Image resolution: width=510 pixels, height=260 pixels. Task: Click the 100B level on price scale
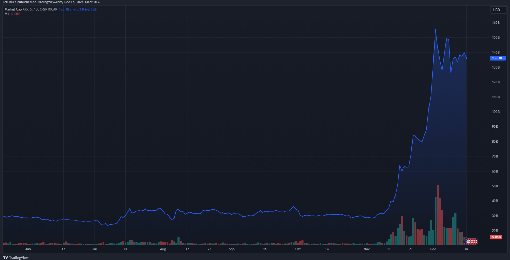(496, 112)
